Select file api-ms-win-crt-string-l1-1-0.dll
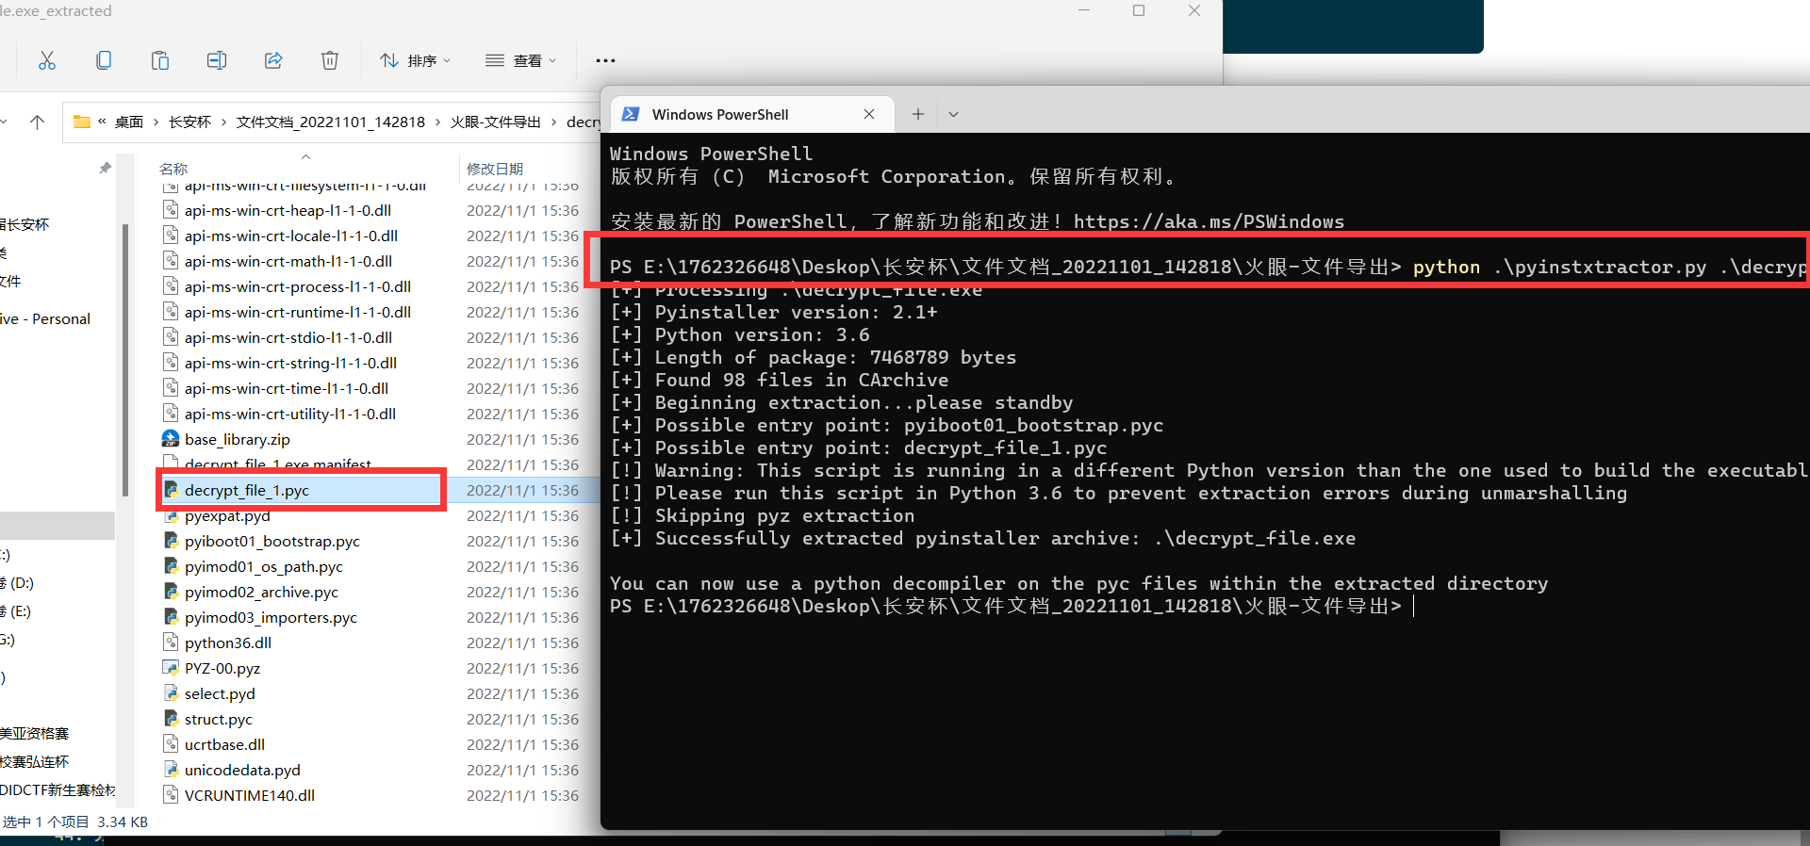Image resolution: width=1810 pixels, height=846 pixels. [290, 363]
